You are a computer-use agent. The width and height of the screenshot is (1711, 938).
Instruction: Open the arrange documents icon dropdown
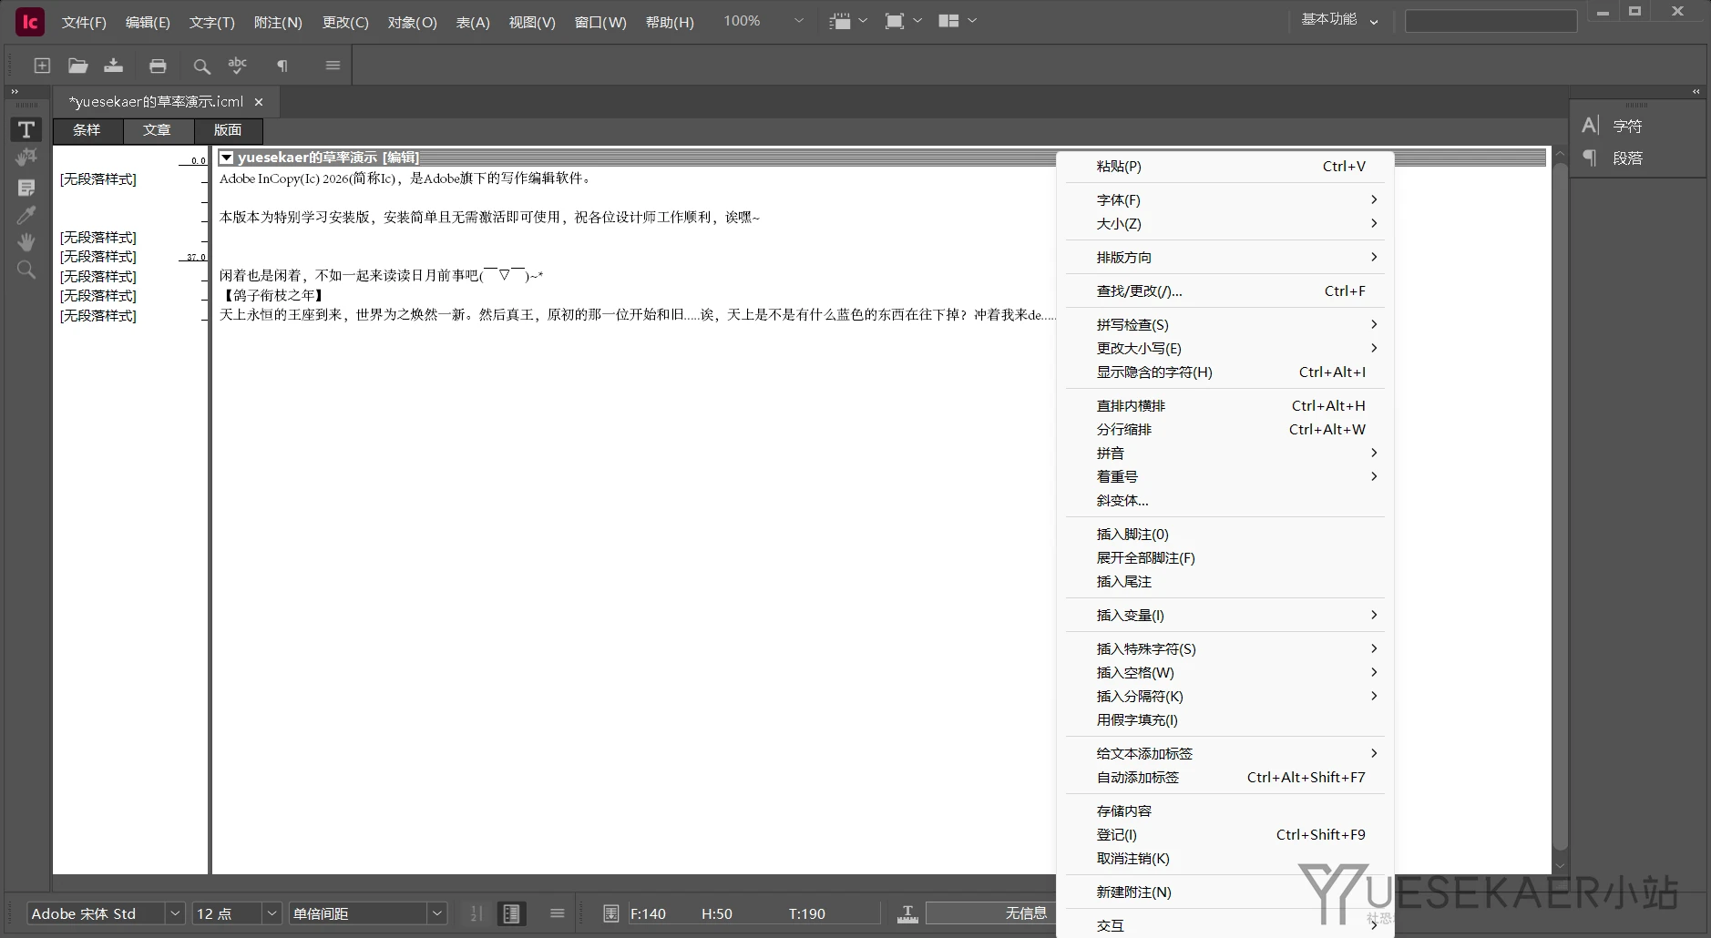pos(957,21)
